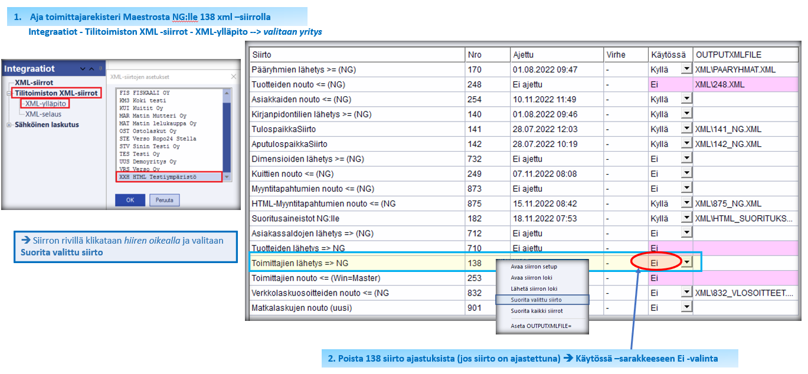This screenshot has height=374, width=808.
Task: Collapse the Tilitoimiston XML-siirrot tree node
Action: pyautogui.click(x=9, y=93)
